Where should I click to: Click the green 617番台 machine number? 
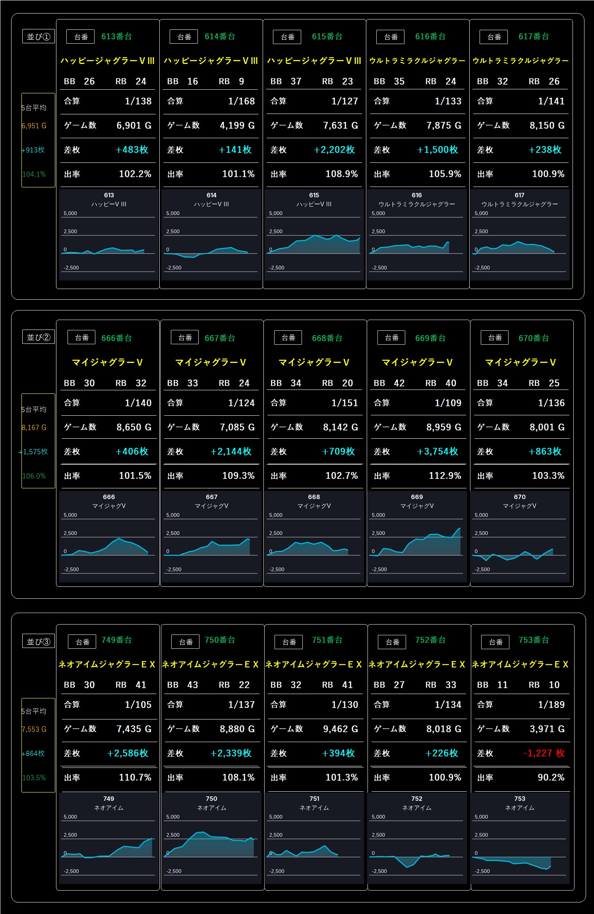click(534, 37)
